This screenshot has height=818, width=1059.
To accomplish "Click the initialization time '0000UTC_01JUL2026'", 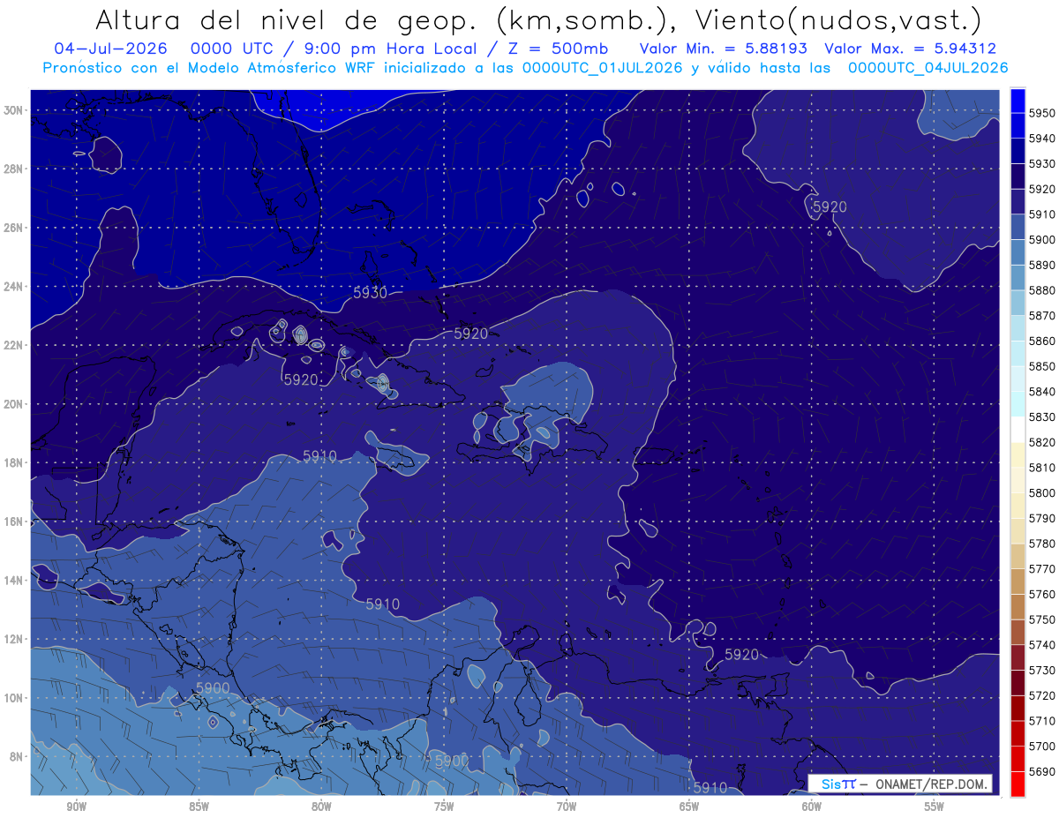I will tap(602, 67).
